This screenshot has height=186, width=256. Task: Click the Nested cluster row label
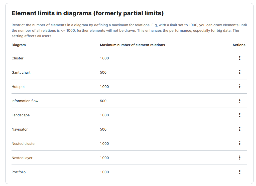tap(24, 144)
